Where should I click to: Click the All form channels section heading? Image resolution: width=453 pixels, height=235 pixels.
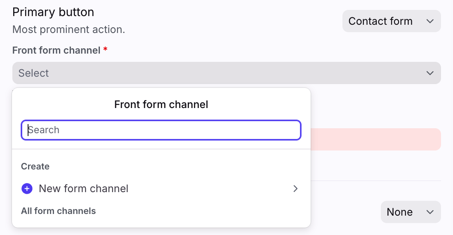(x=58, y=211)
